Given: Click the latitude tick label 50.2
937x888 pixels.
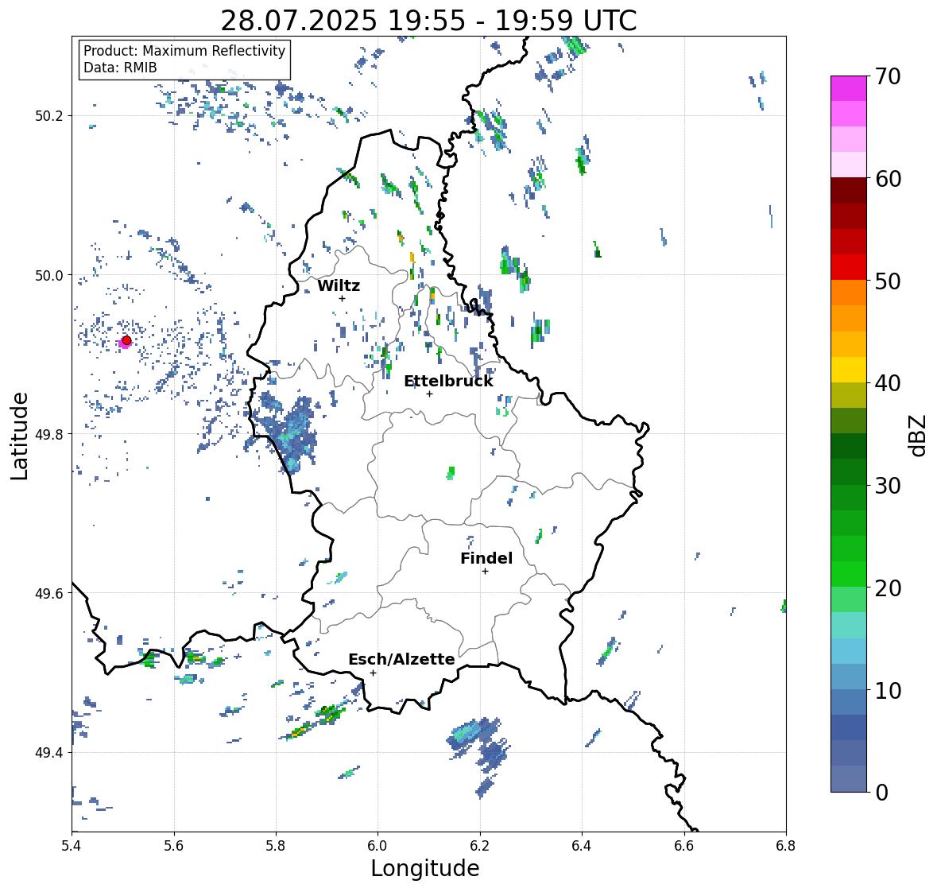Looking at the screenshot, I should [x=50, y=116].
